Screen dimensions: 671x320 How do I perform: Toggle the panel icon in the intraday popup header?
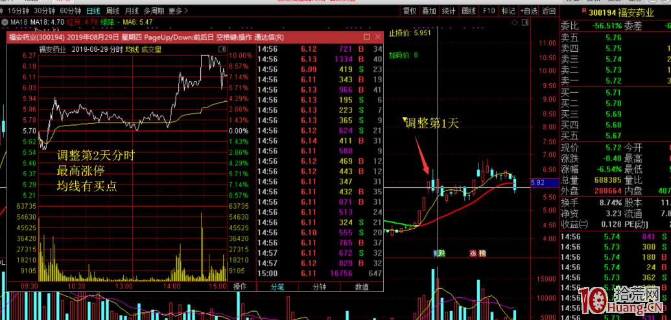[221, 49]
